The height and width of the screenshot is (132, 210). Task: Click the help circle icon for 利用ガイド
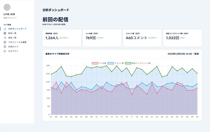tap(5, 47)
